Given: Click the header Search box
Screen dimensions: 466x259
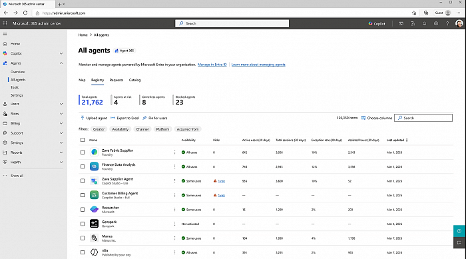Looking at the screenshot, I should 232,23.
